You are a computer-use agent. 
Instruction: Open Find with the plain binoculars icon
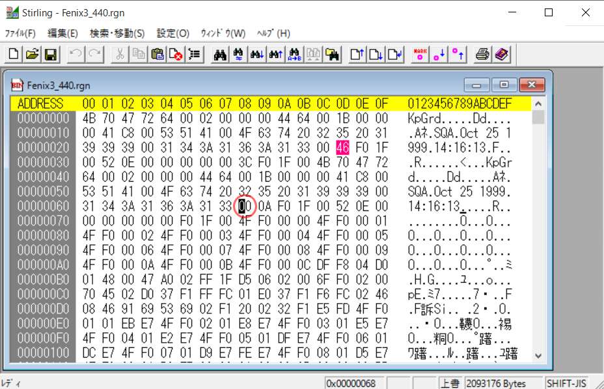pos(220,54)
